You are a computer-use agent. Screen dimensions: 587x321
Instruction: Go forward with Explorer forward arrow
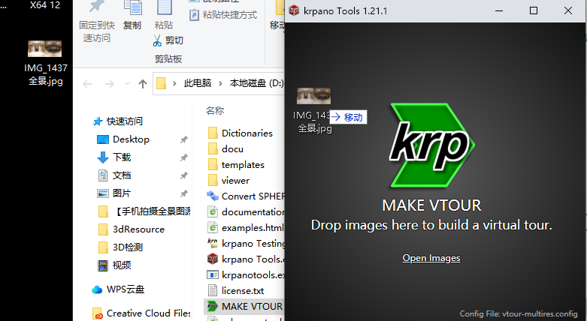tap(109, 84)
